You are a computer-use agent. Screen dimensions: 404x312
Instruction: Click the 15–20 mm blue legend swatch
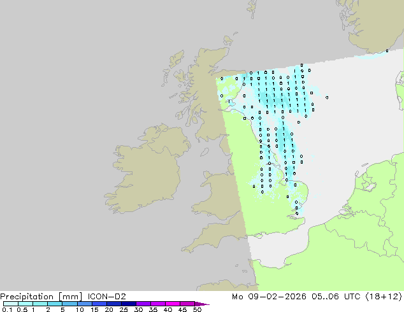(x=99, y=304)
